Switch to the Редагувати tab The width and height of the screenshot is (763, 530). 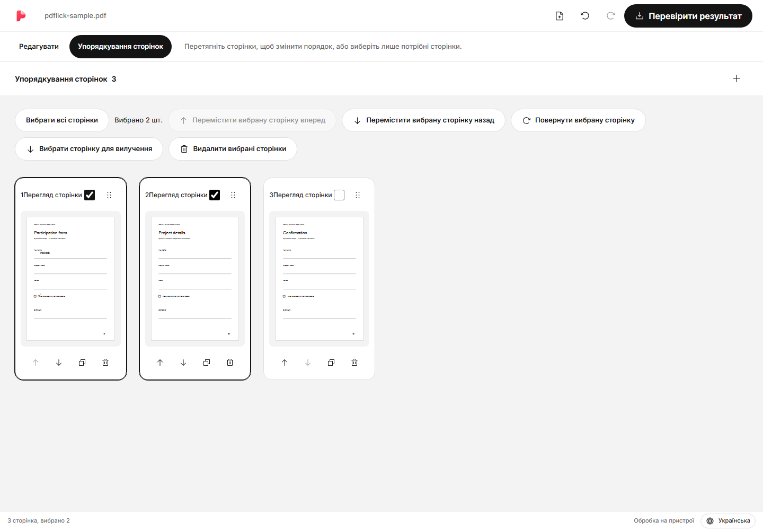click(39, 47)
